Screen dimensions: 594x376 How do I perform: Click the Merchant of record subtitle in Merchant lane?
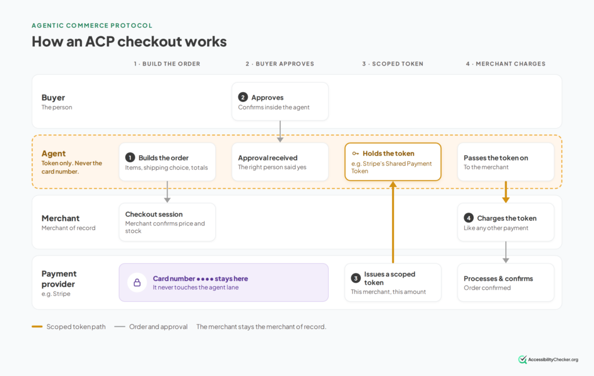pos(68,228)
